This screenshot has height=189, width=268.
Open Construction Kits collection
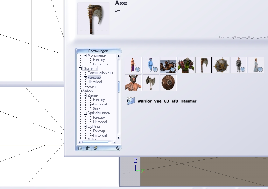click(x=100, y=73)
